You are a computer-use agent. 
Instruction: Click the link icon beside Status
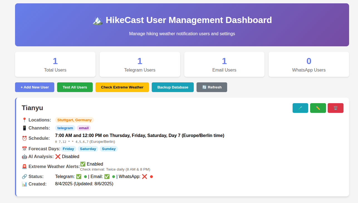tap(24, 177)
